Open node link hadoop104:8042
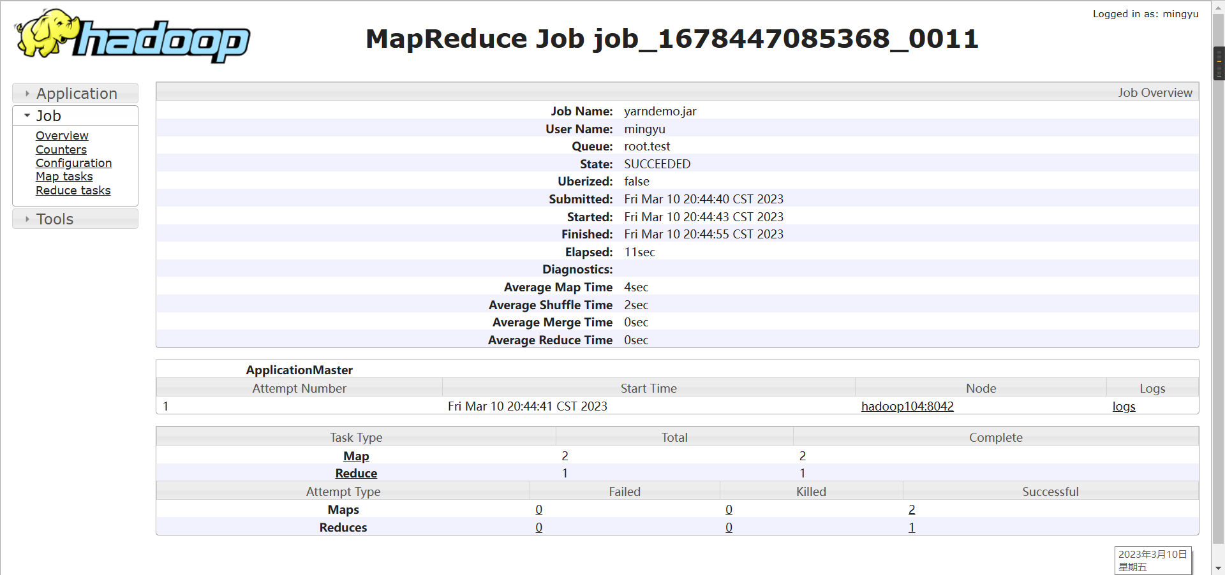 (907, 406)
